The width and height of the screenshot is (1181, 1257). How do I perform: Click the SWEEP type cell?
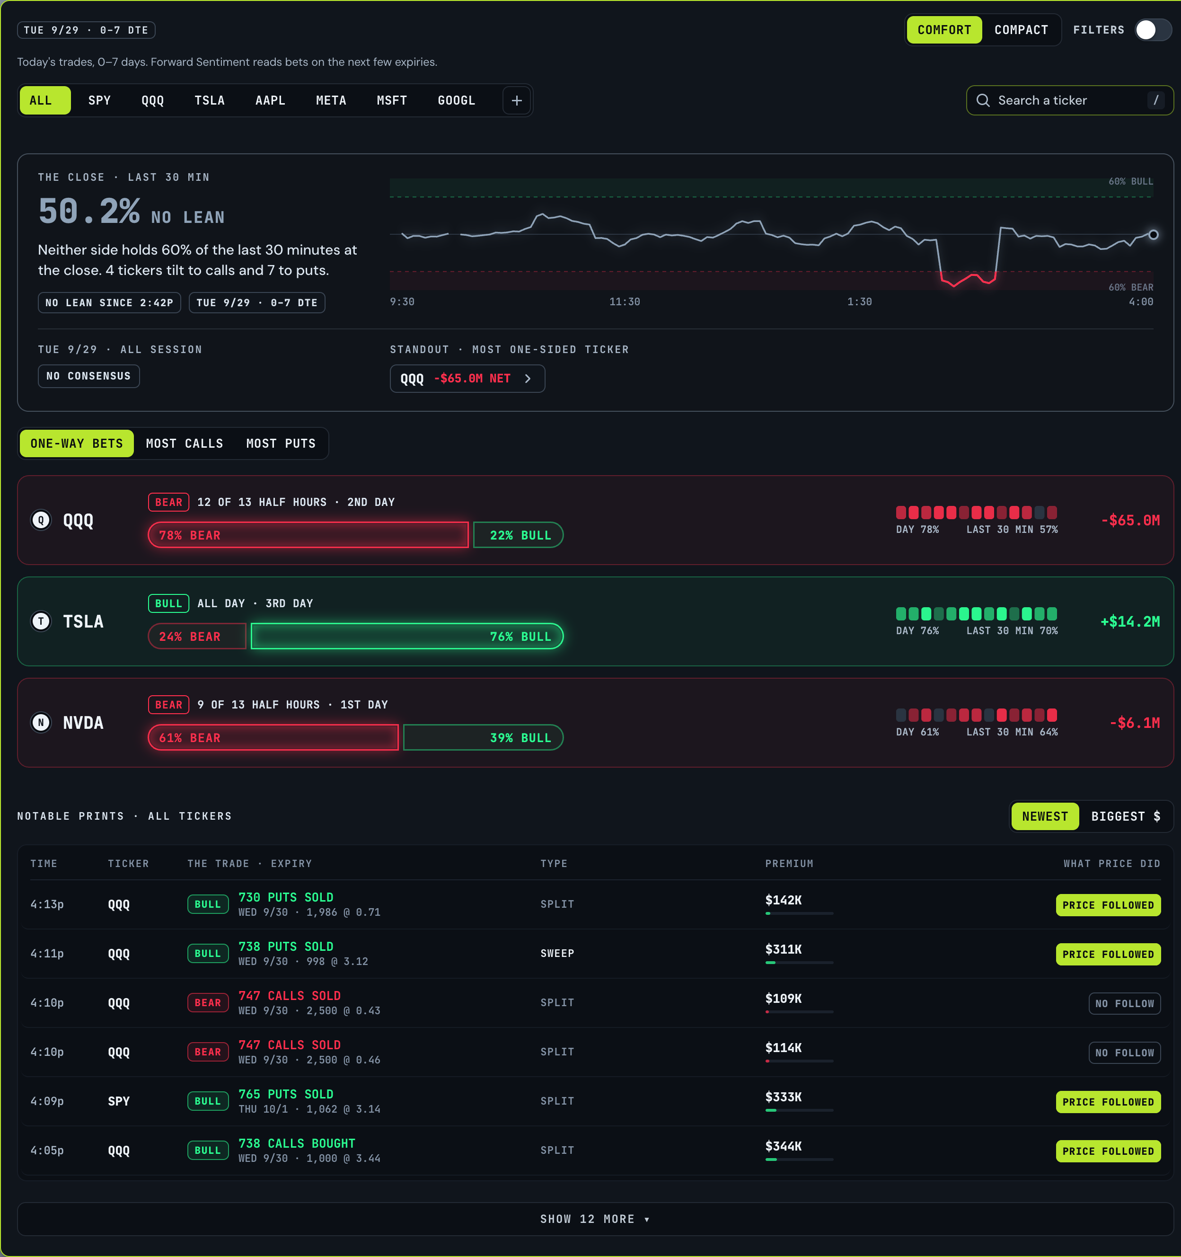(x=557, y=954)
